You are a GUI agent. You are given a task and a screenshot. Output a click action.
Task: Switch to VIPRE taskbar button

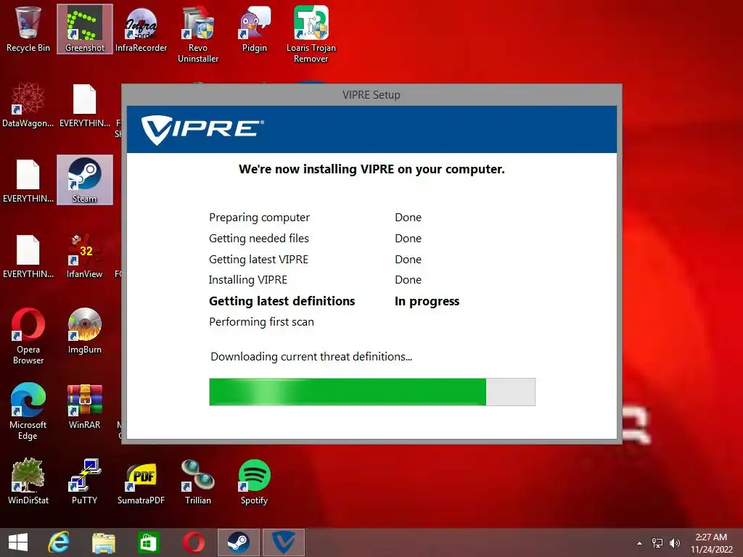click(284, 542)
